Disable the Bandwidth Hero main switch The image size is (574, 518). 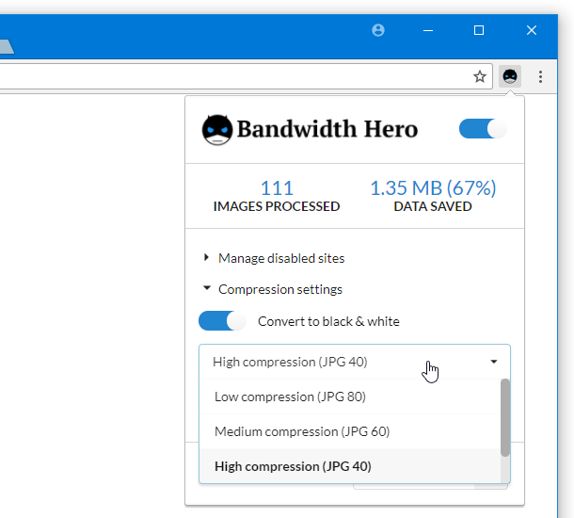pos(483,129)
